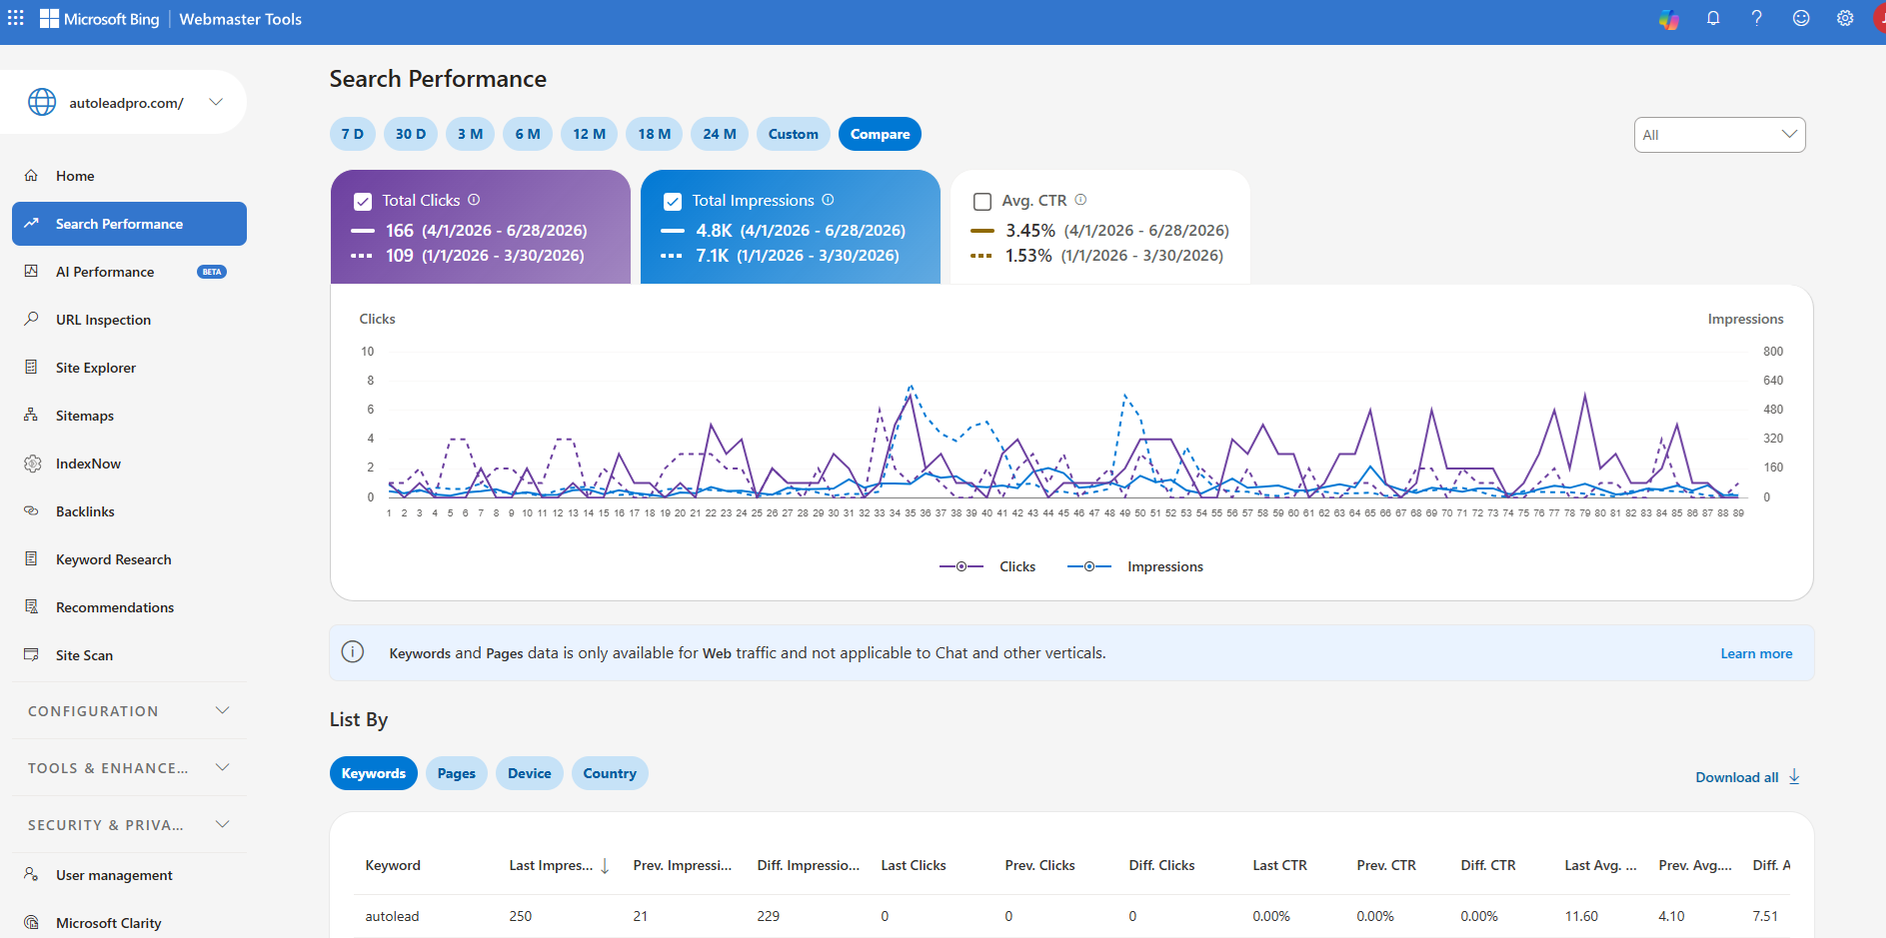Uncheck the Total Impressions checkbox

click(x=673, y=202)
